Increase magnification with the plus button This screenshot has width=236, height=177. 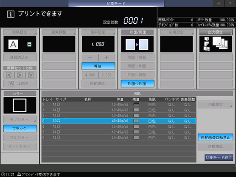pyautogui.click(x=107, y=57)
